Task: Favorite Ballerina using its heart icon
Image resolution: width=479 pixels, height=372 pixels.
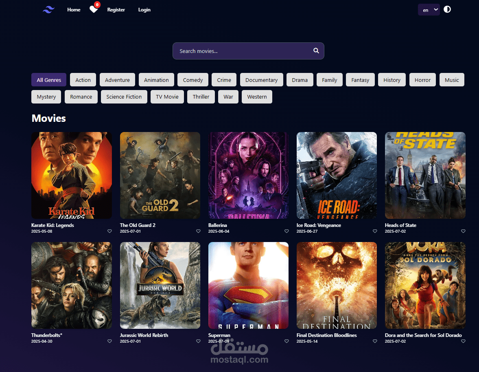Action: [287, 231]
